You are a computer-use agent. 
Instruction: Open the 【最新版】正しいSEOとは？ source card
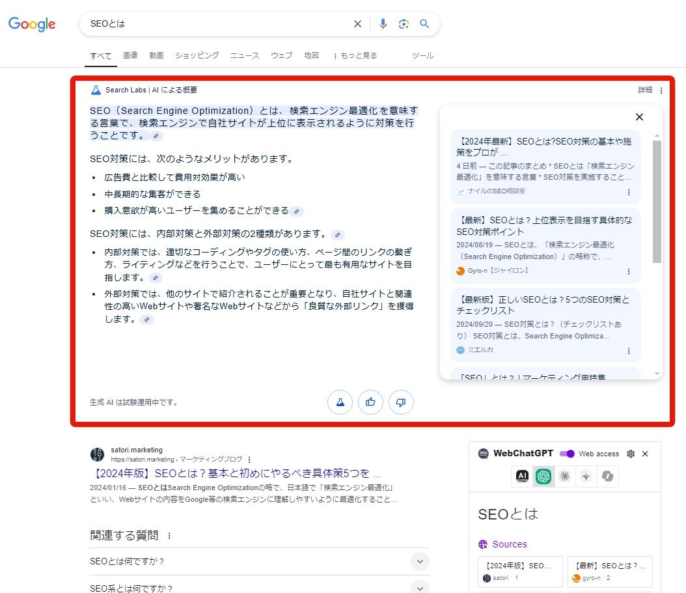(x=545, y=325)
